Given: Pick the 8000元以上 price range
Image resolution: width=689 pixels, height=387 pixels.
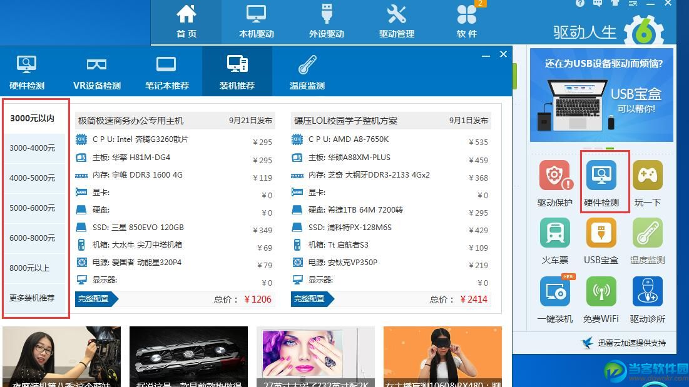Looking at the screenshot, I should pos(33,268).
